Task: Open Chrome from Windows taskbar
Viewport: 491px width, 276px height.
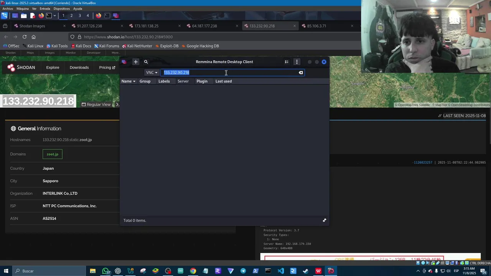Action: pyautogui.click(x=193, y=271)
